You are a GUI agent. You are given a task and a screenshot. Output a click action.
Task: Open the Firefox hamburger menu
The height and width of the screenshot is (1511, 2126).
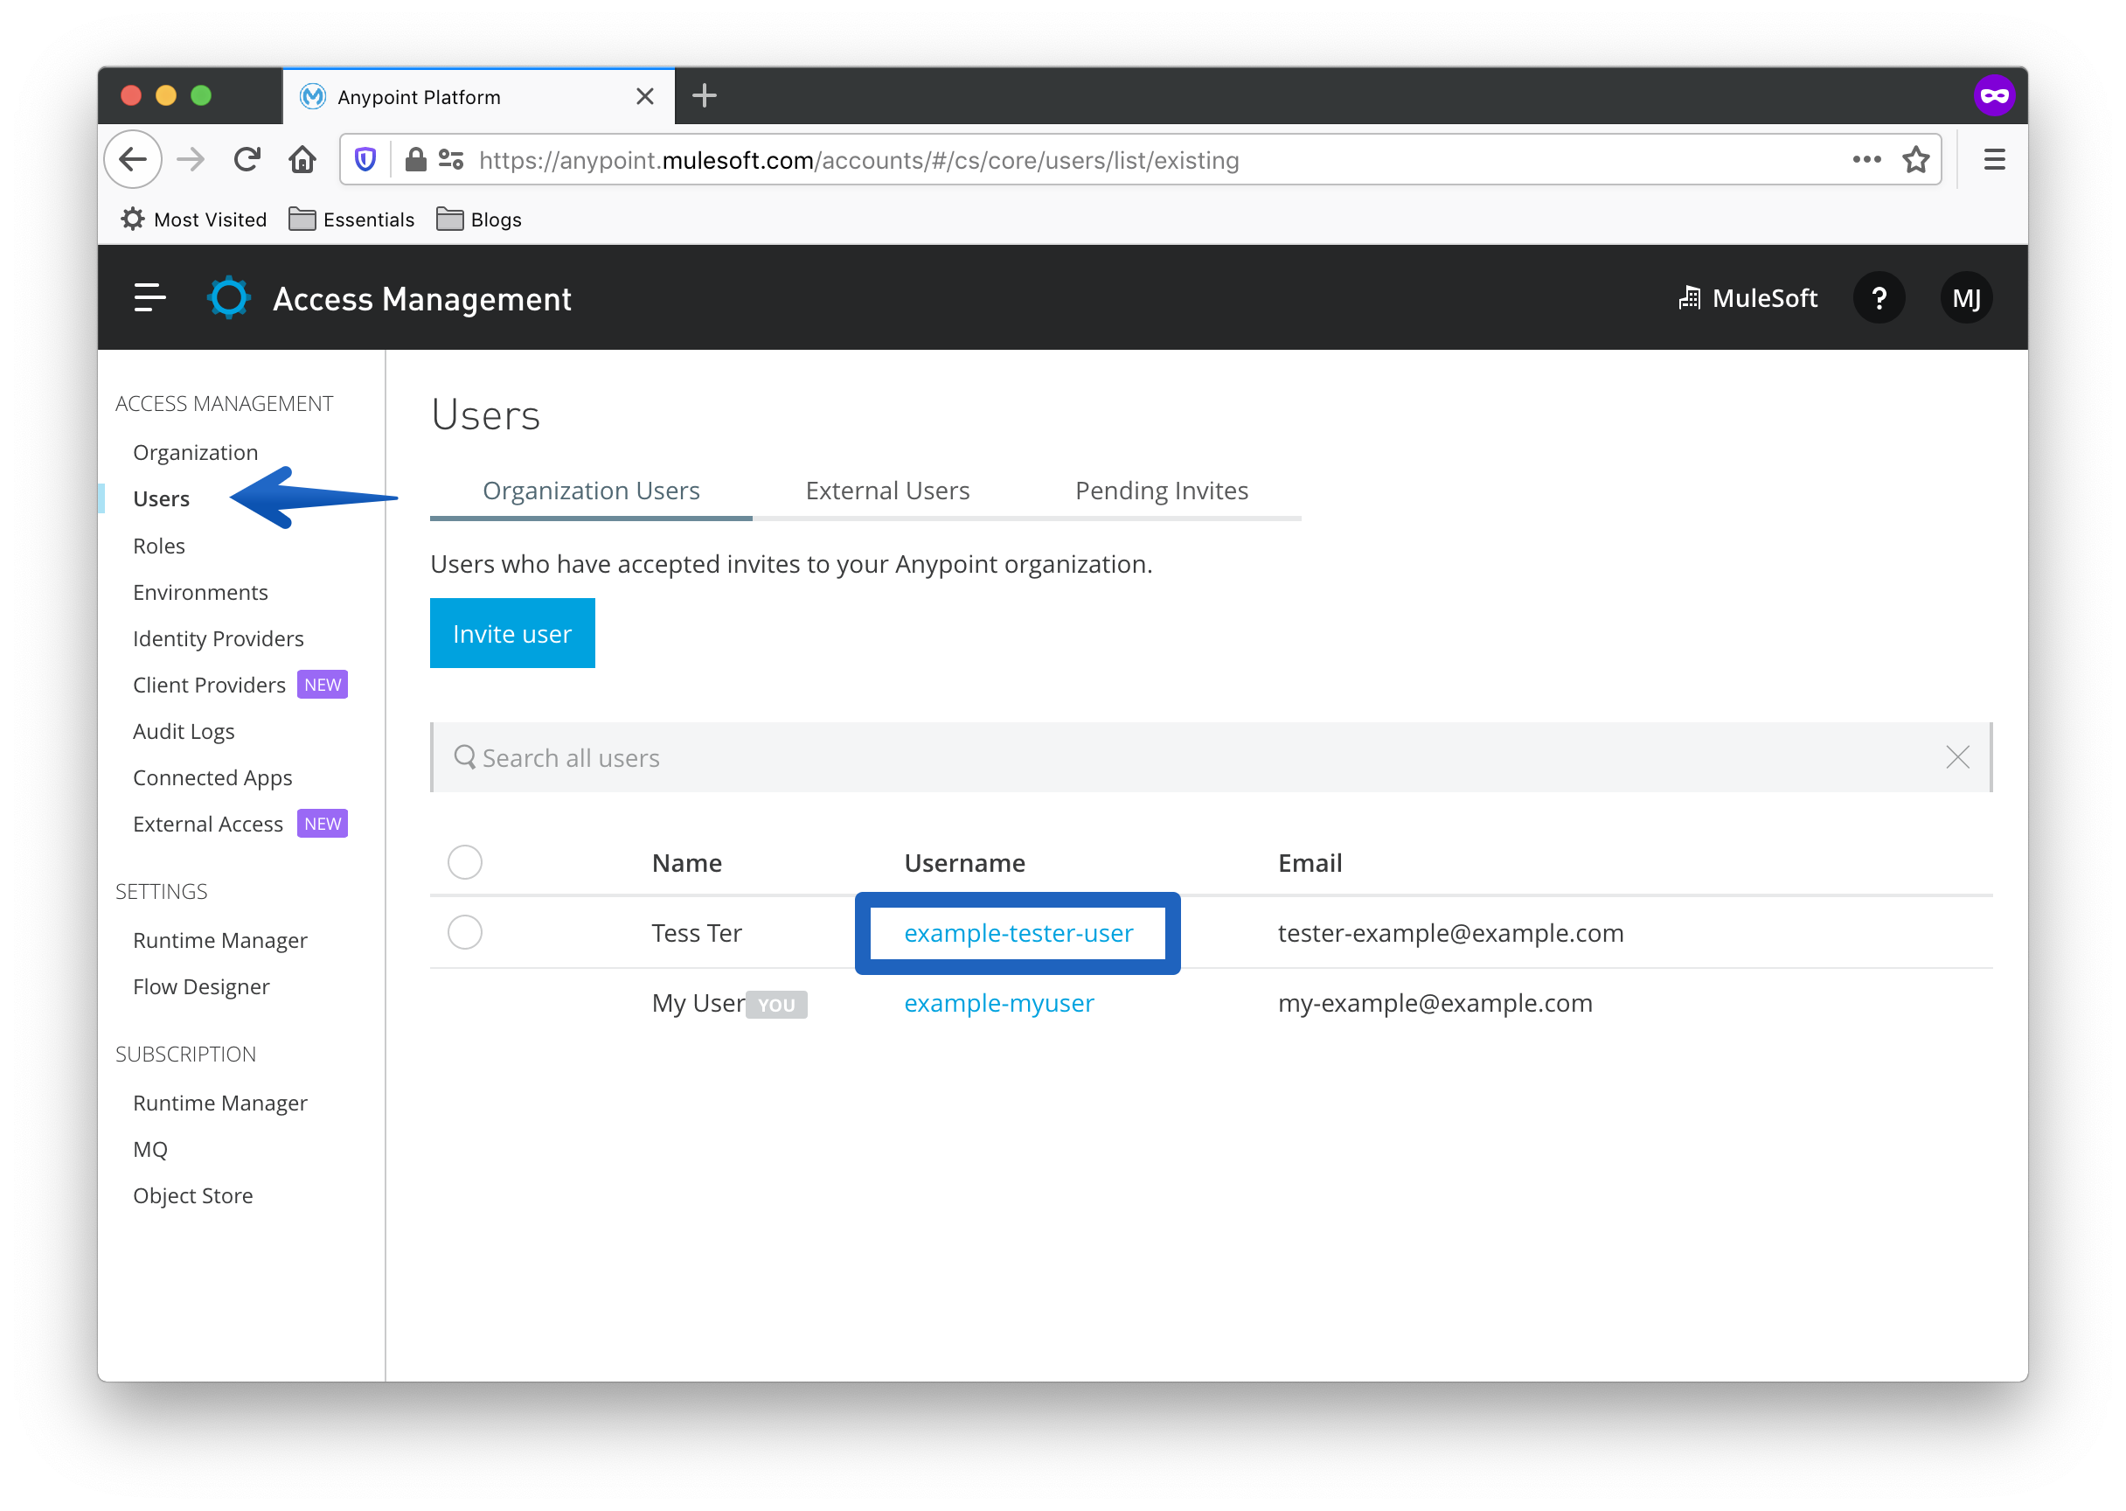pyautogui.click(x=1994, y=160)
